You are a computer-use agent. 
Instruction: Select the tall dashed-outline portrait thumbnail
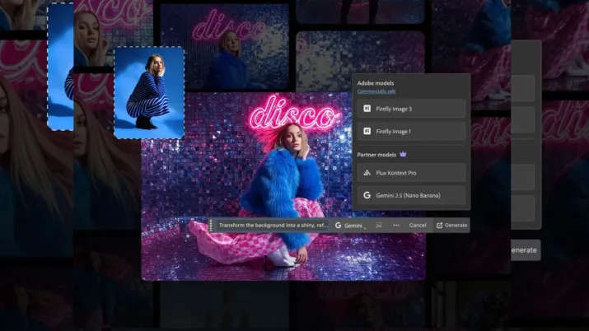(60, 66)
